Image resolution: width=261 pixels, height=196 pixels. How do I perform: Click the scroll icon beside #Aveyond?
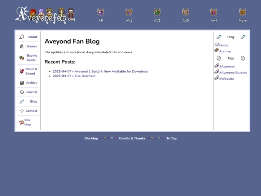pyautogui.click(x=217, y=65)
